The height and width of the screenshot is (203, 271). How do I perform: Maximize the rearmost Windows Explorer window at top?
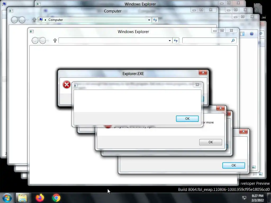click(x=229, y=3)
